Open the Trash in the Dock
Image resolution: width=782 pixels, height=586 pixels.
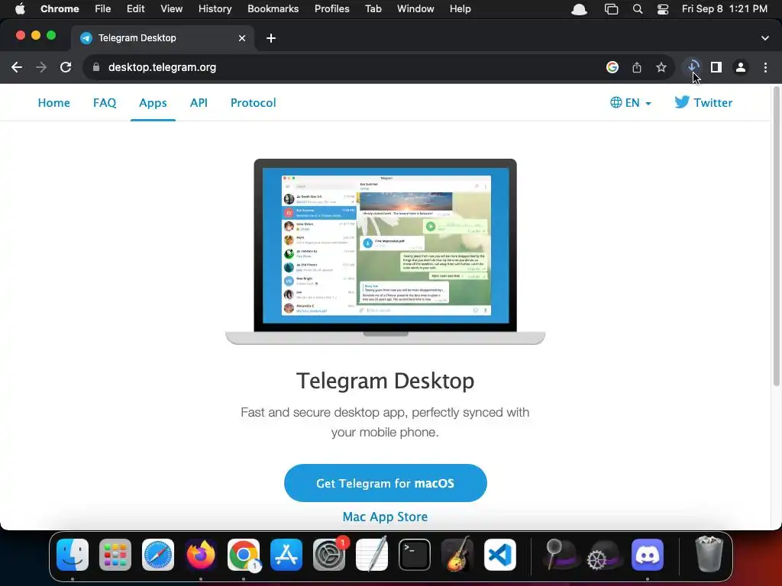click(709, 554)
